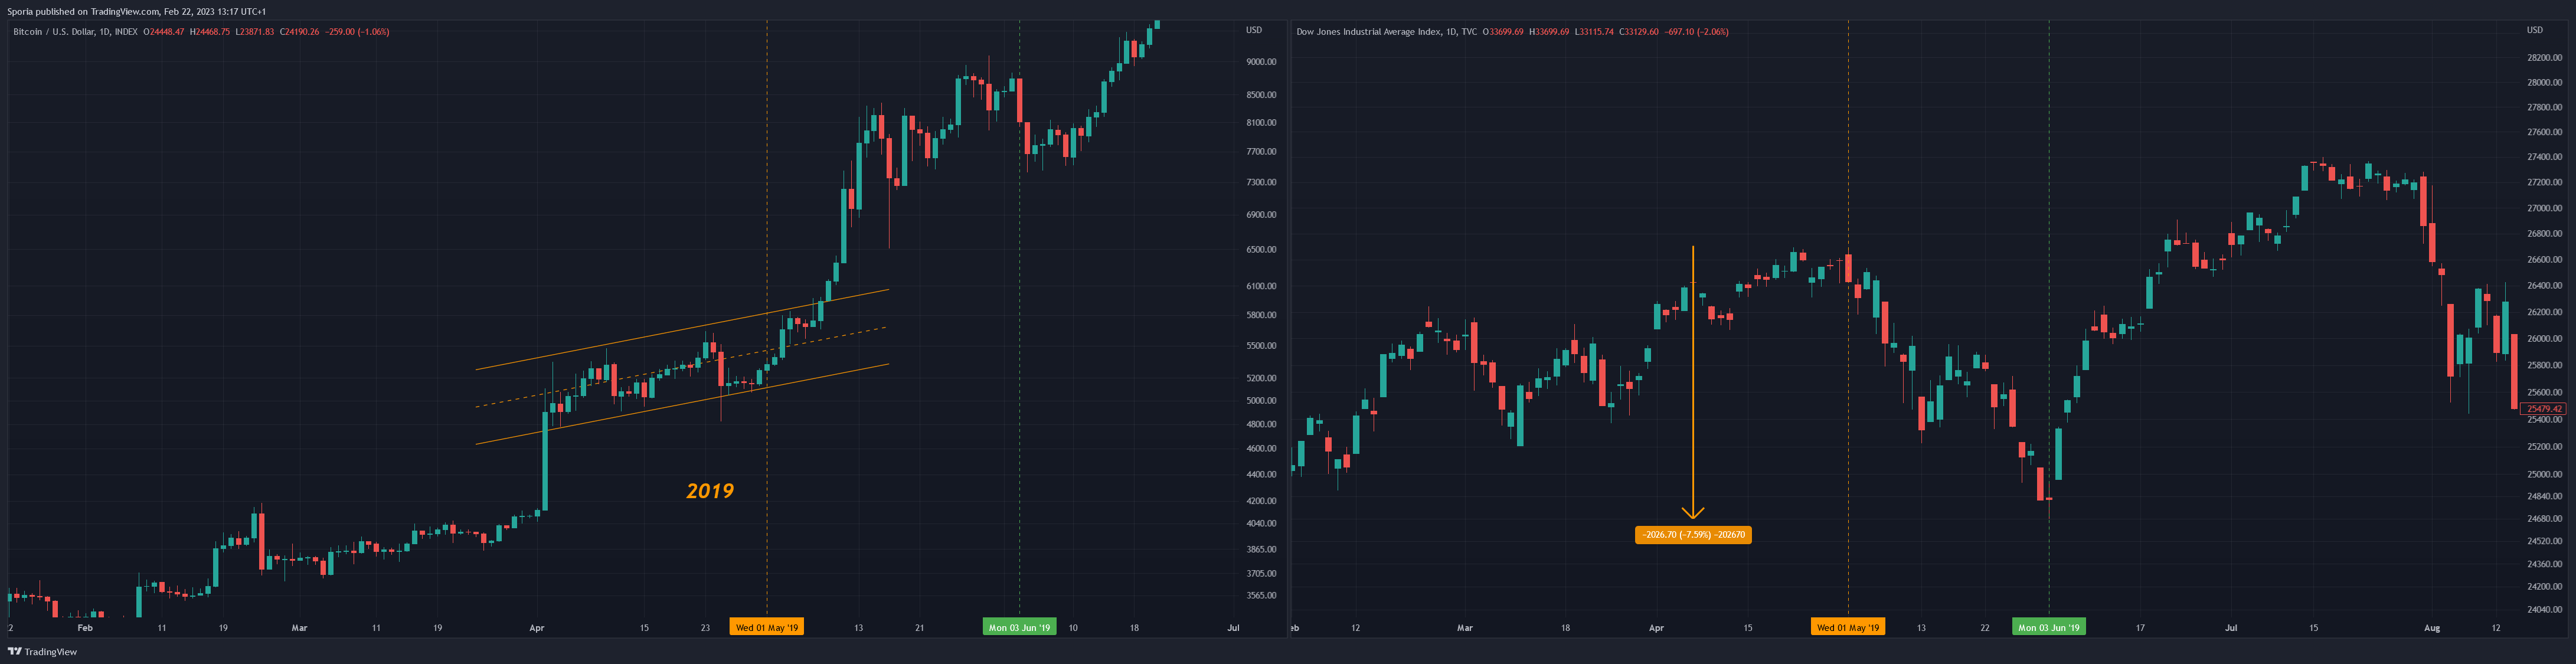Select the orange 2019 text annotation
The image size is (2576, 664).
(710, 491)
